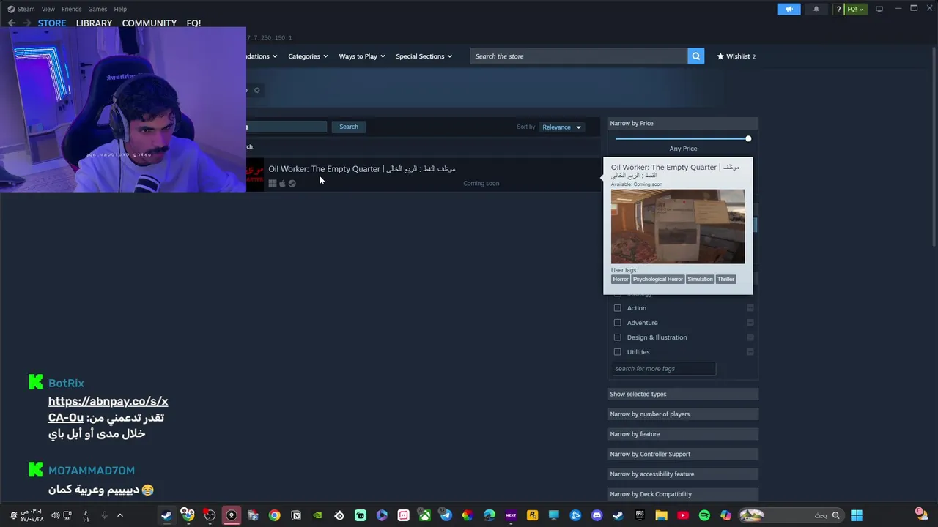938x527 pixels.
Task: Expand Narrow by number of players
Action: [x=683, y=414]
